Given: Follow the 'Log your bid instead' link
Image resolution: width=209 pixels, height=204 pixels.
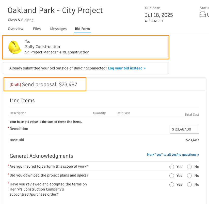Looking at the screenshot, I should tap(127, 68).
